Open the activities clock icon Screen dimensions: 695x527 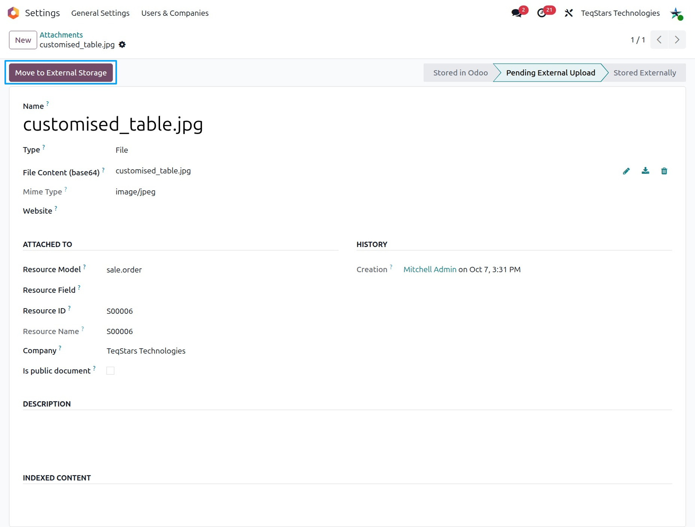[x=542, y=13]
